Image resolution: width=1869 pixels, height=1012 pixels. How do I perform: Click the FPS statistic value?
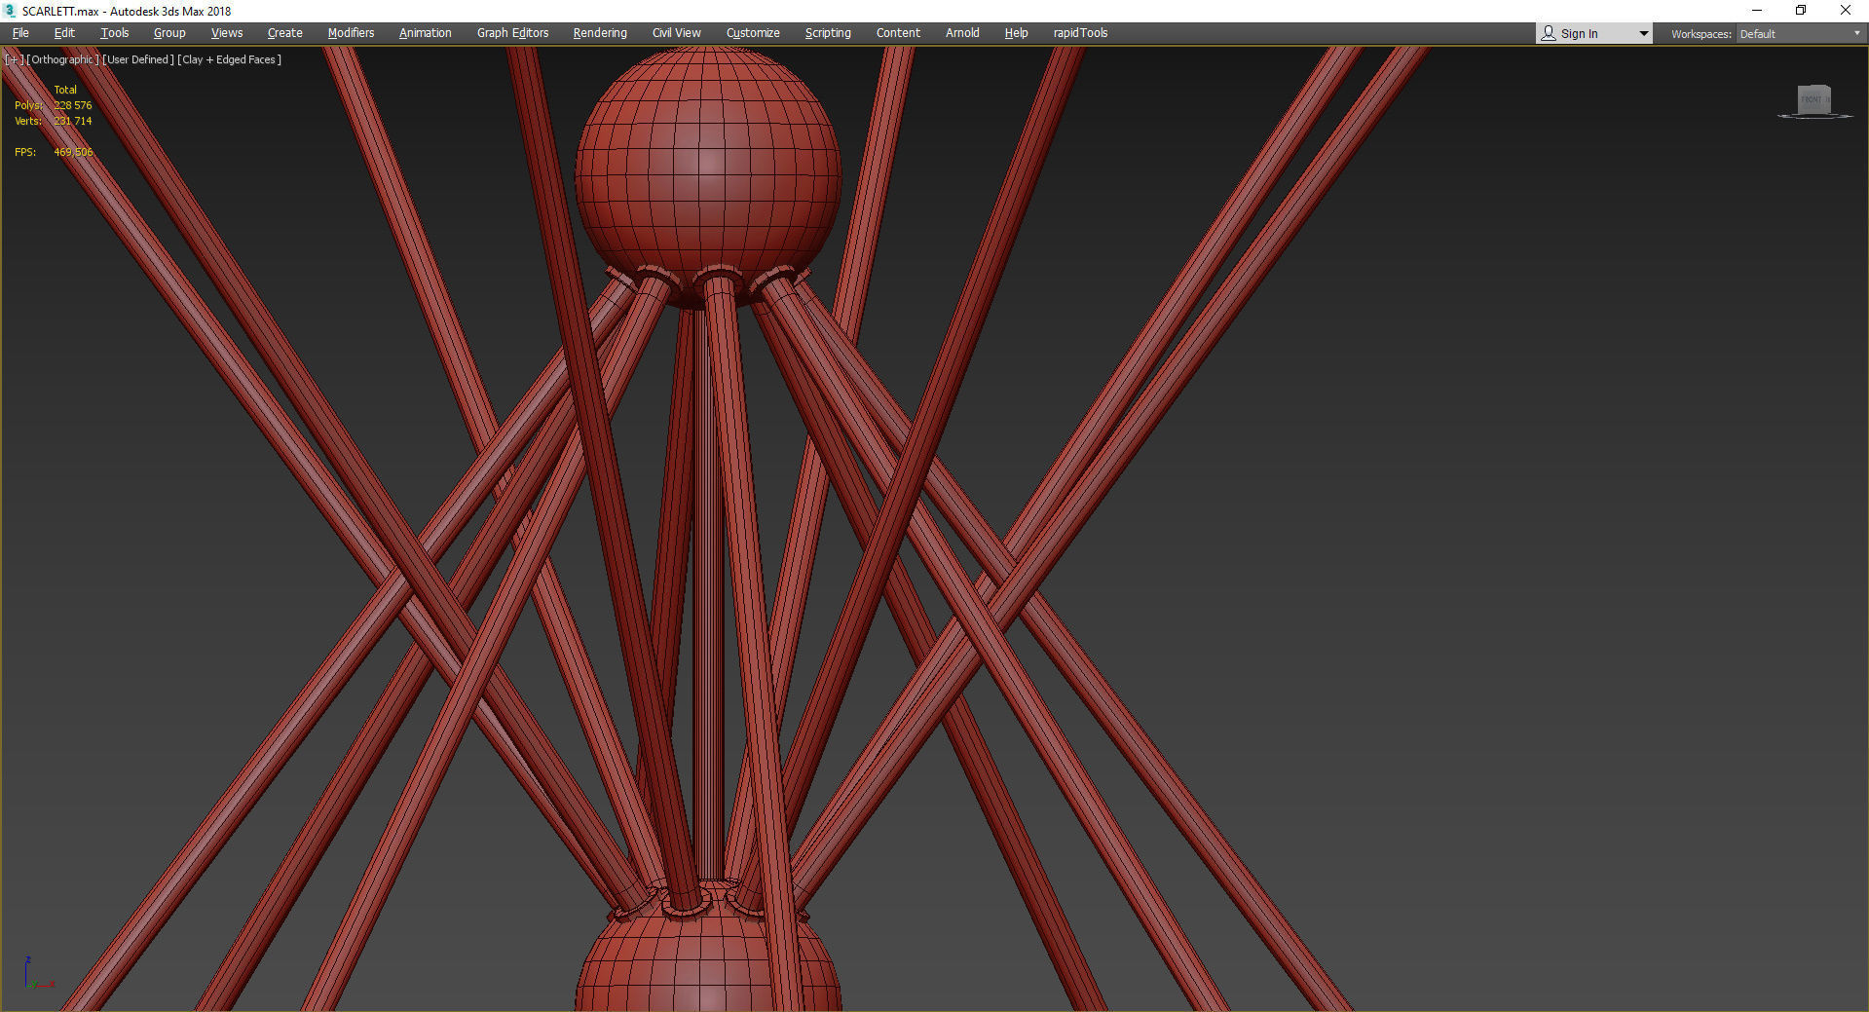point(73,152)
